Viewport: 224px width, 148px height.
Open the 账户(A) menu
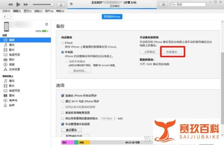[49, 11]
